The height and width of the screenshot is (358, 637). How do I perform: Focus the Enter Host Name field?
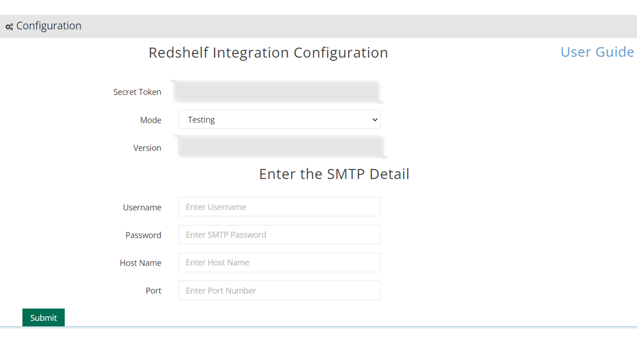click(x=279, y=263)
